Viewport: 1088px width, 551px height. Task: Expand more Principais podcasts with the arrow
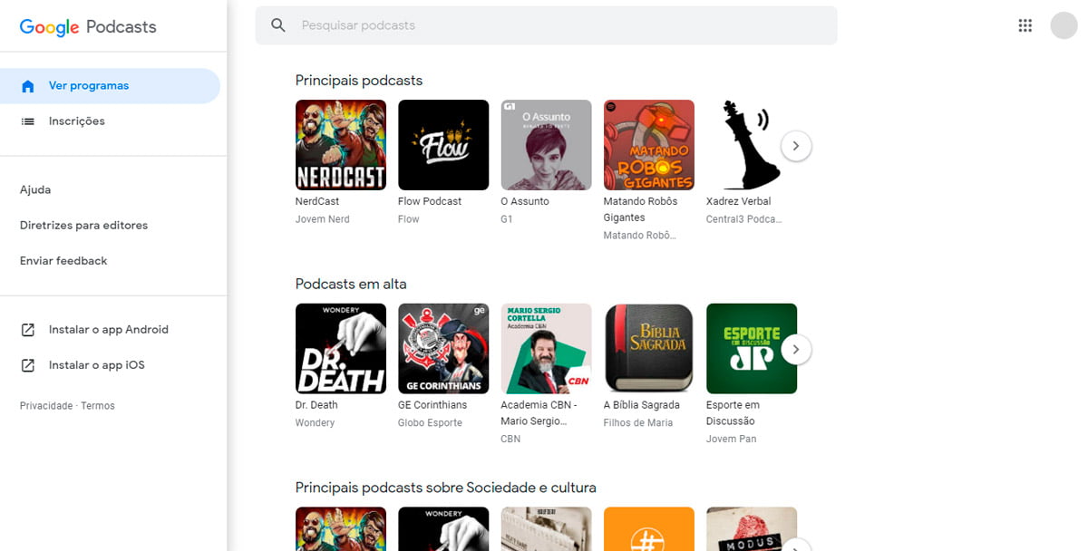click(x=795, y=145)
